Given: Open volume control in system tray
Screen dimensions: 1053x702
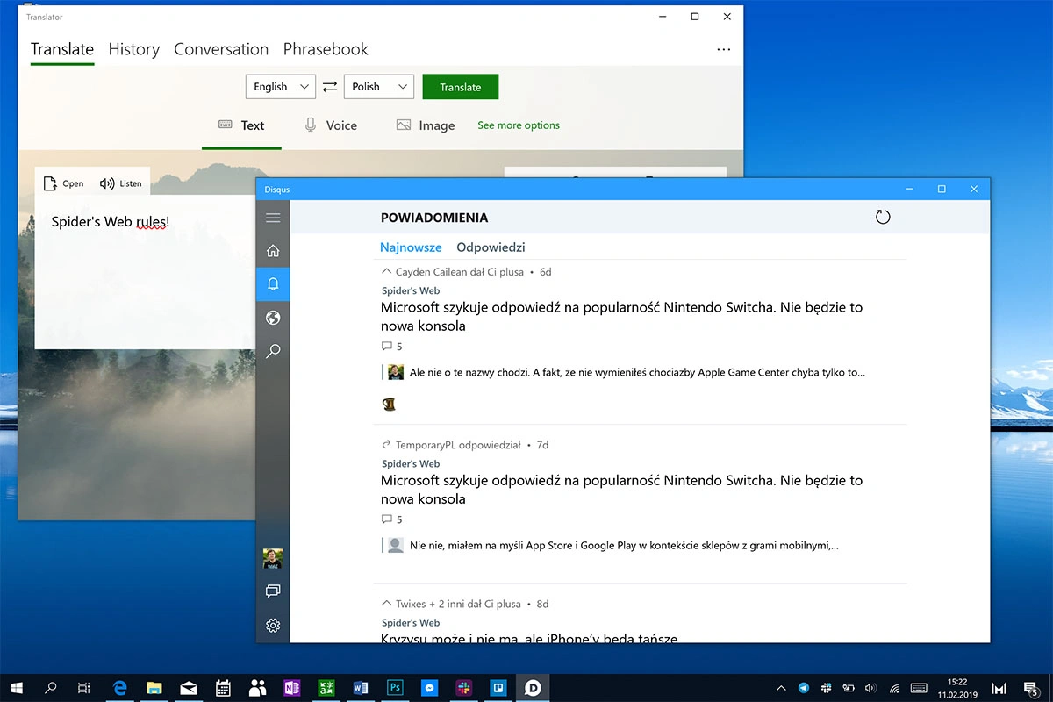Looking at the screenshot, I should [870, 688].
